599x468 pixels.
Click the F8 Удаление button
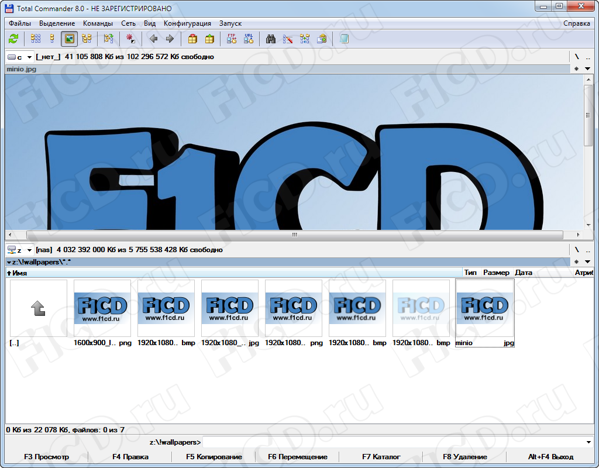click(465, 457)
